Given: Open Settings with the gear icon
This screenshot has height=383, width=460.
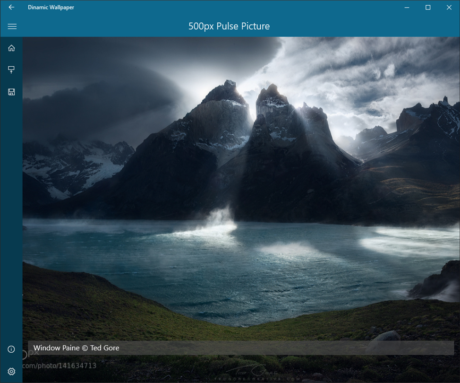Looking at the screenshot, I should coord(11,372).
